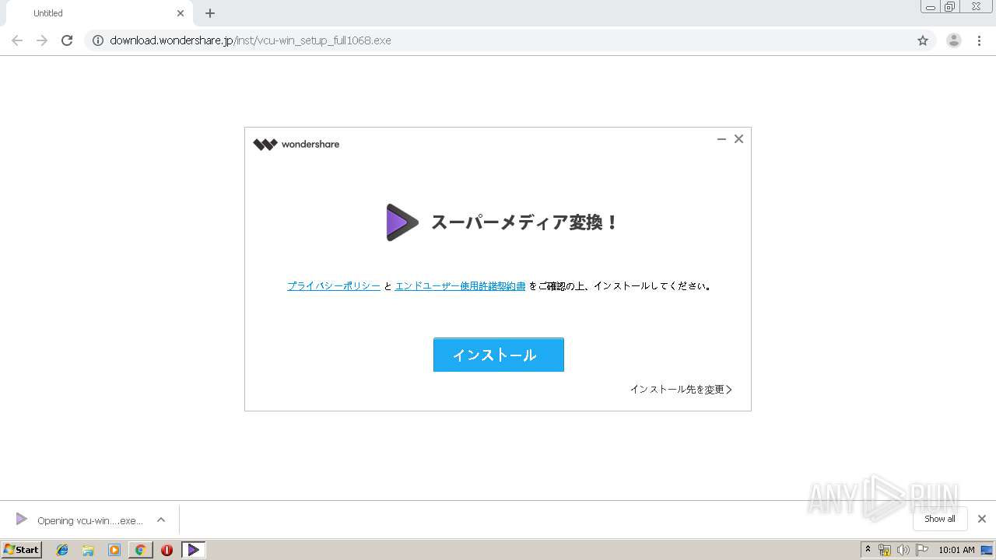Close the Untitled tab

pos(181,13)
